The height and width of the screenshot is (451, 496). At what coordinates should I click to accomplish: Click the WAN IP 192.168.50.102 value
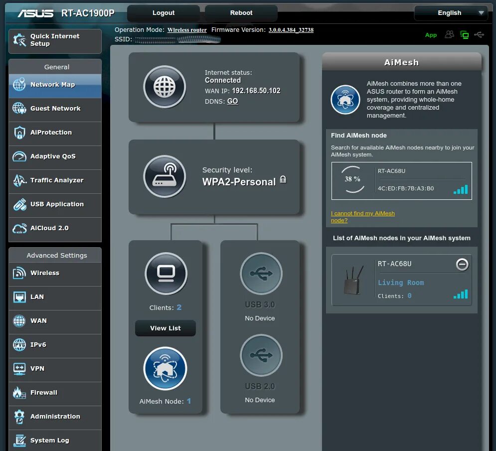(256, 91)
